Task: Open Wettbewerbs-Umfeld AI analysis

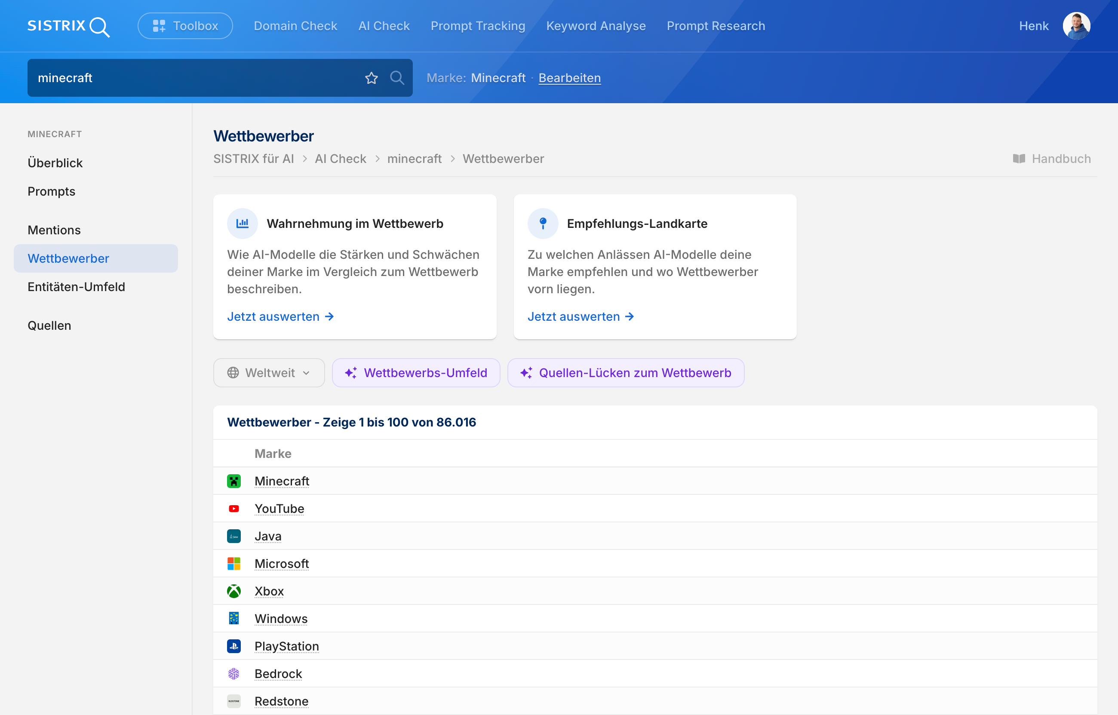Action: point(416,373)
